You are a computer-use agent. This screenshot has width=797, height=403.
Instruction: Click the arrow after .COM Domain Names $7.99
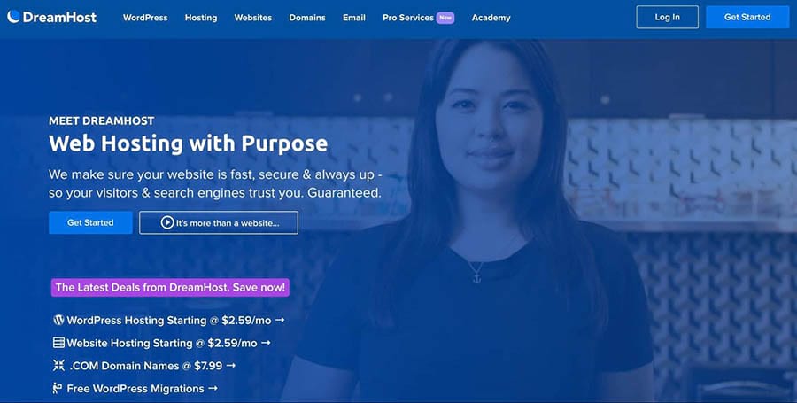(231, 366)
